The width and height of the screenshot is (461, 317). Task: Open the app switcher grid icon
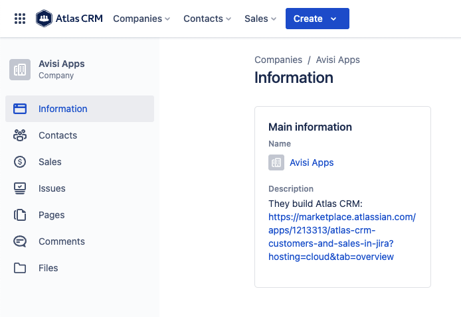click(20, 19)
